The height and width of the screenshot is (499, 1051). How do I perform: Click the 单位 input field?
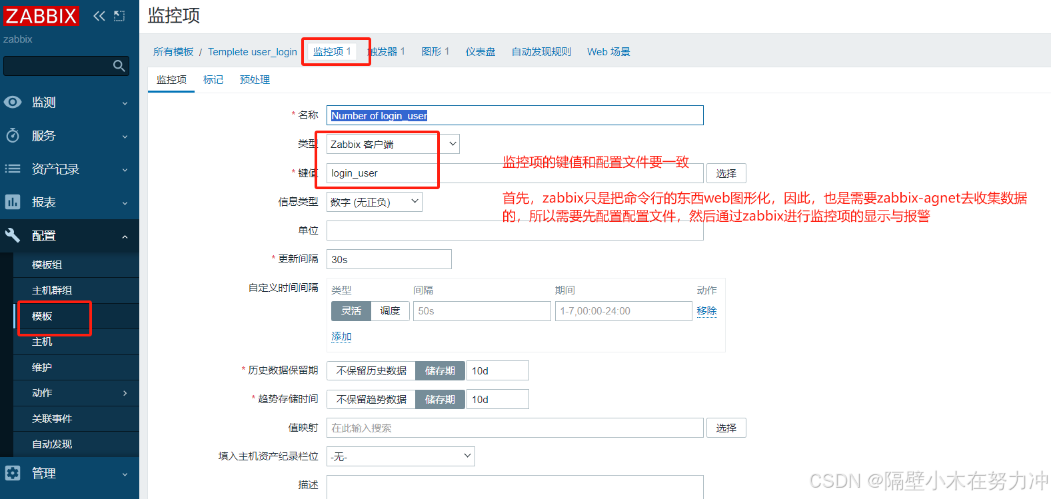515,231
